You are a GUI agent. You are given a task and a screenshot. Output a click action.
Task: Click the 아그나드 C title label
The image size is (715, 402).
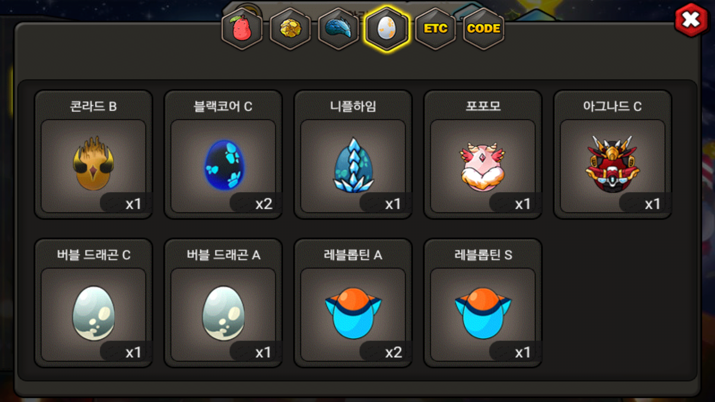pyautogui.click(x=612, y=106)
